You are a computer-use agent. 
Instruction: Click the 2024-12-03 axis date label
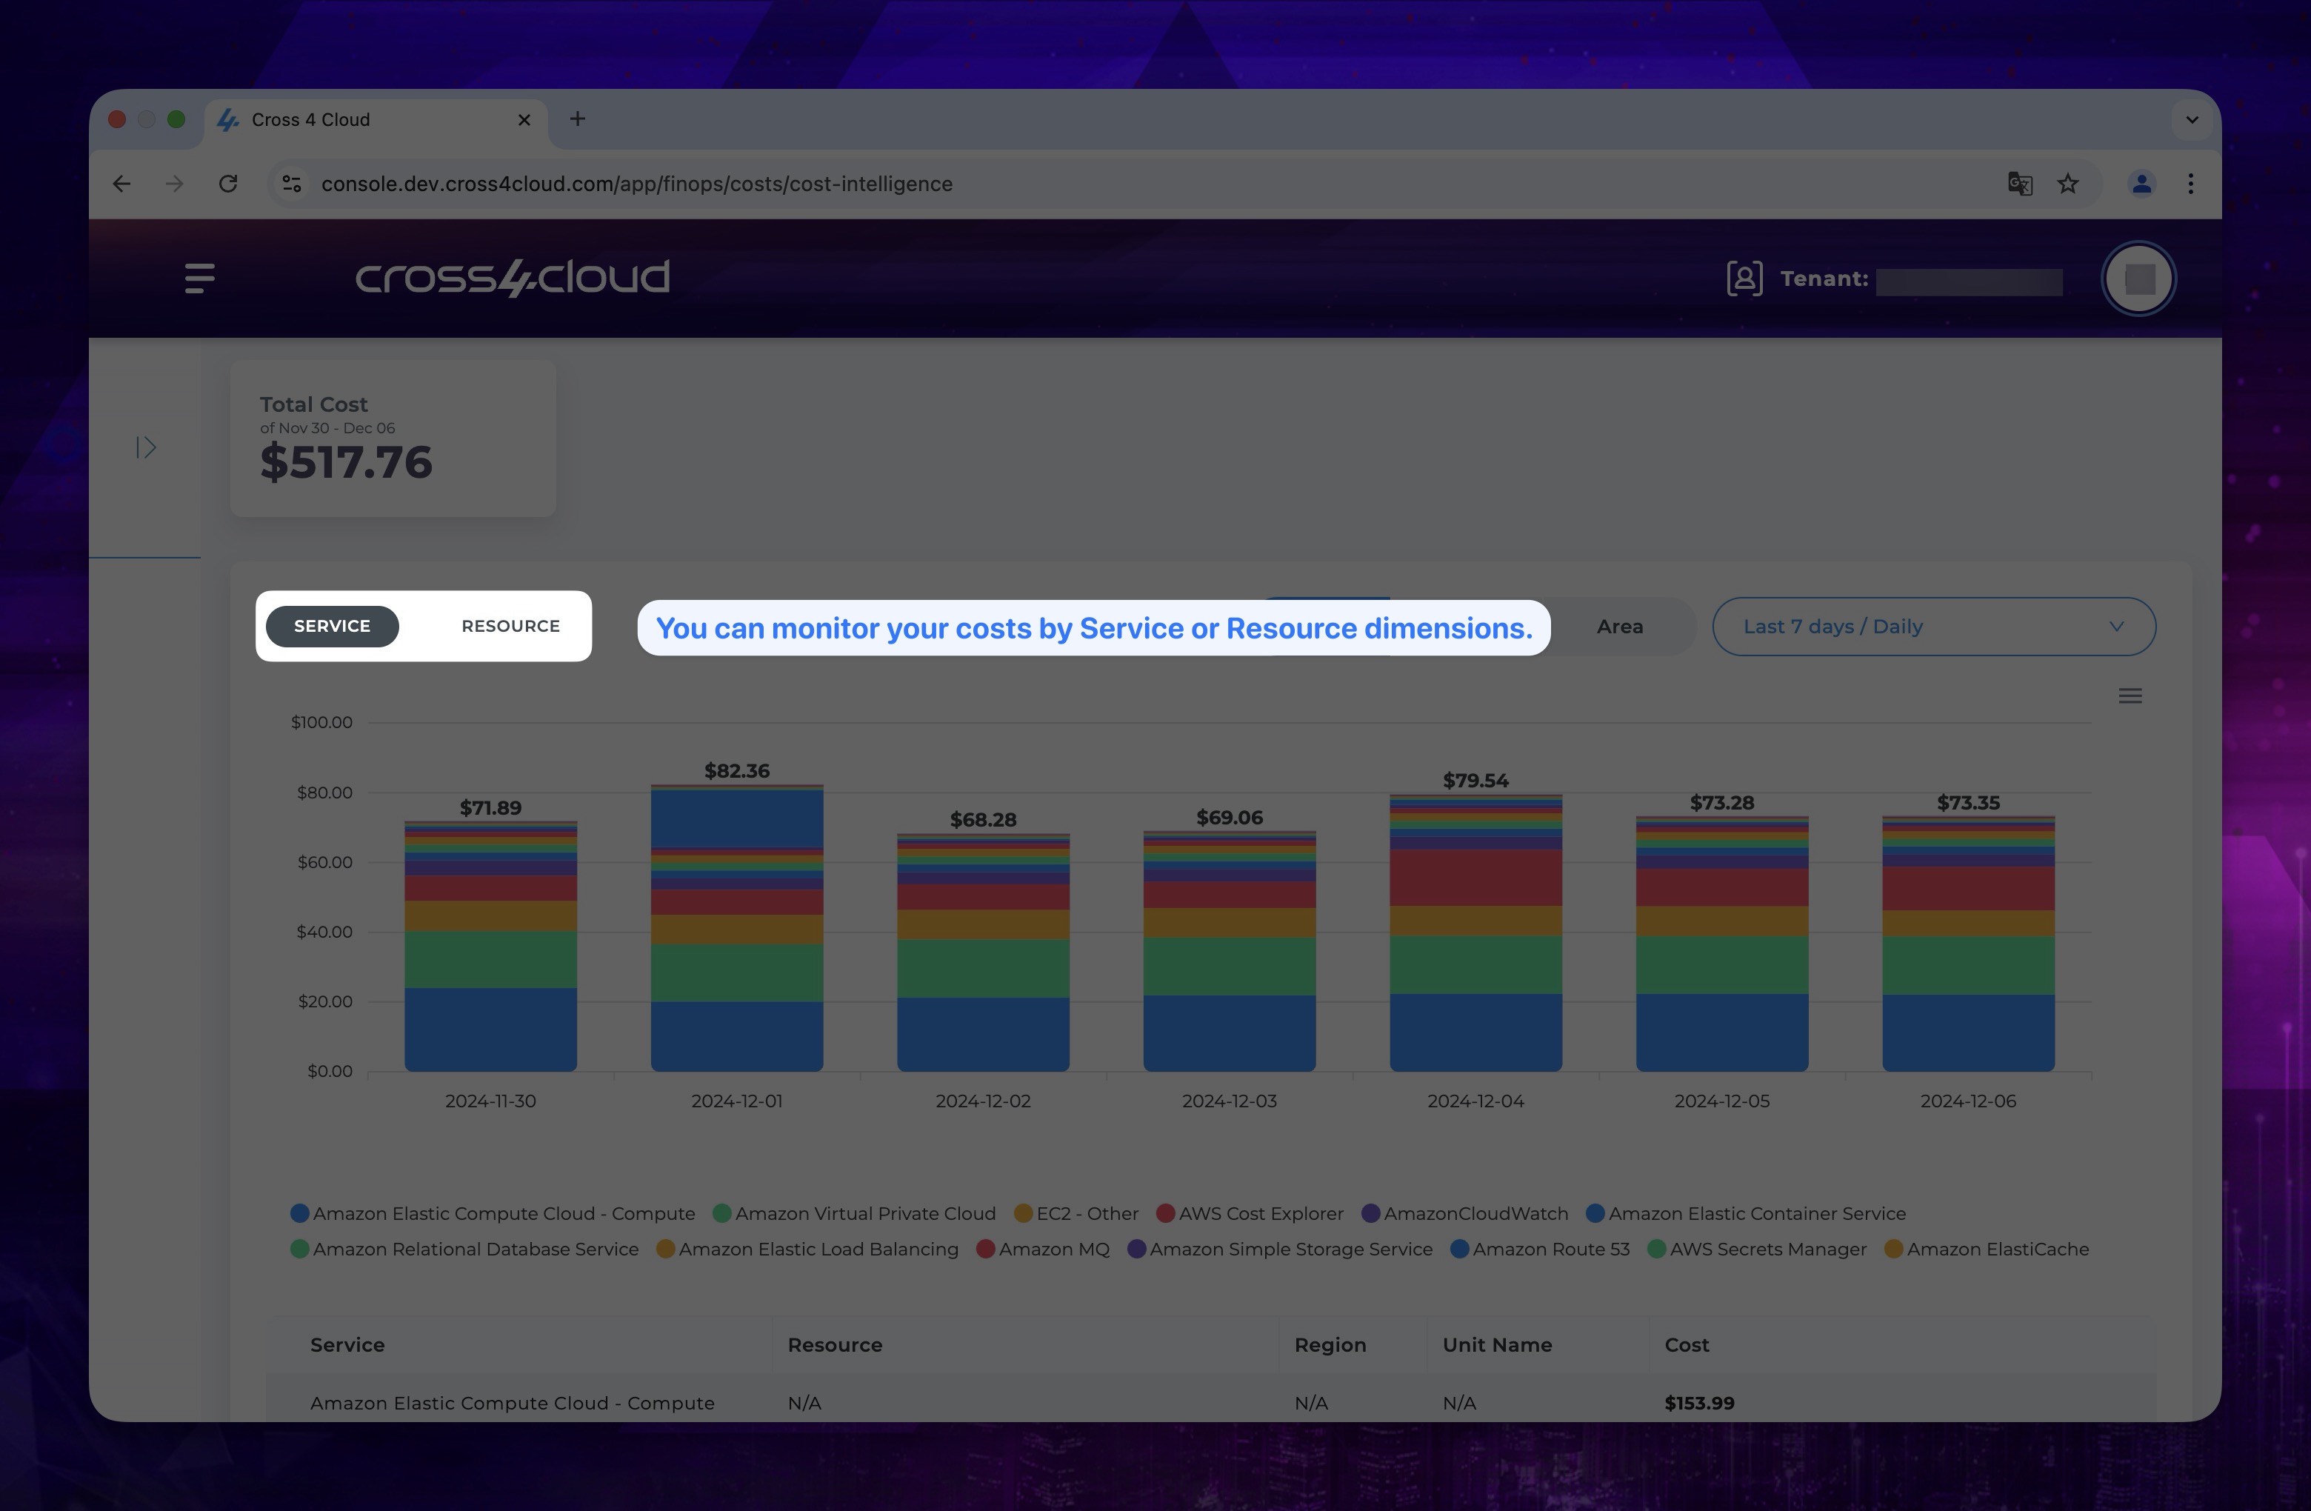tap(1230, 1101)
